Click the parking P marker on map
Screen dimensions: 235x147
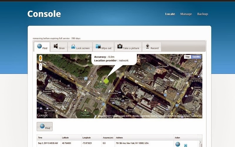coord(125,77)
